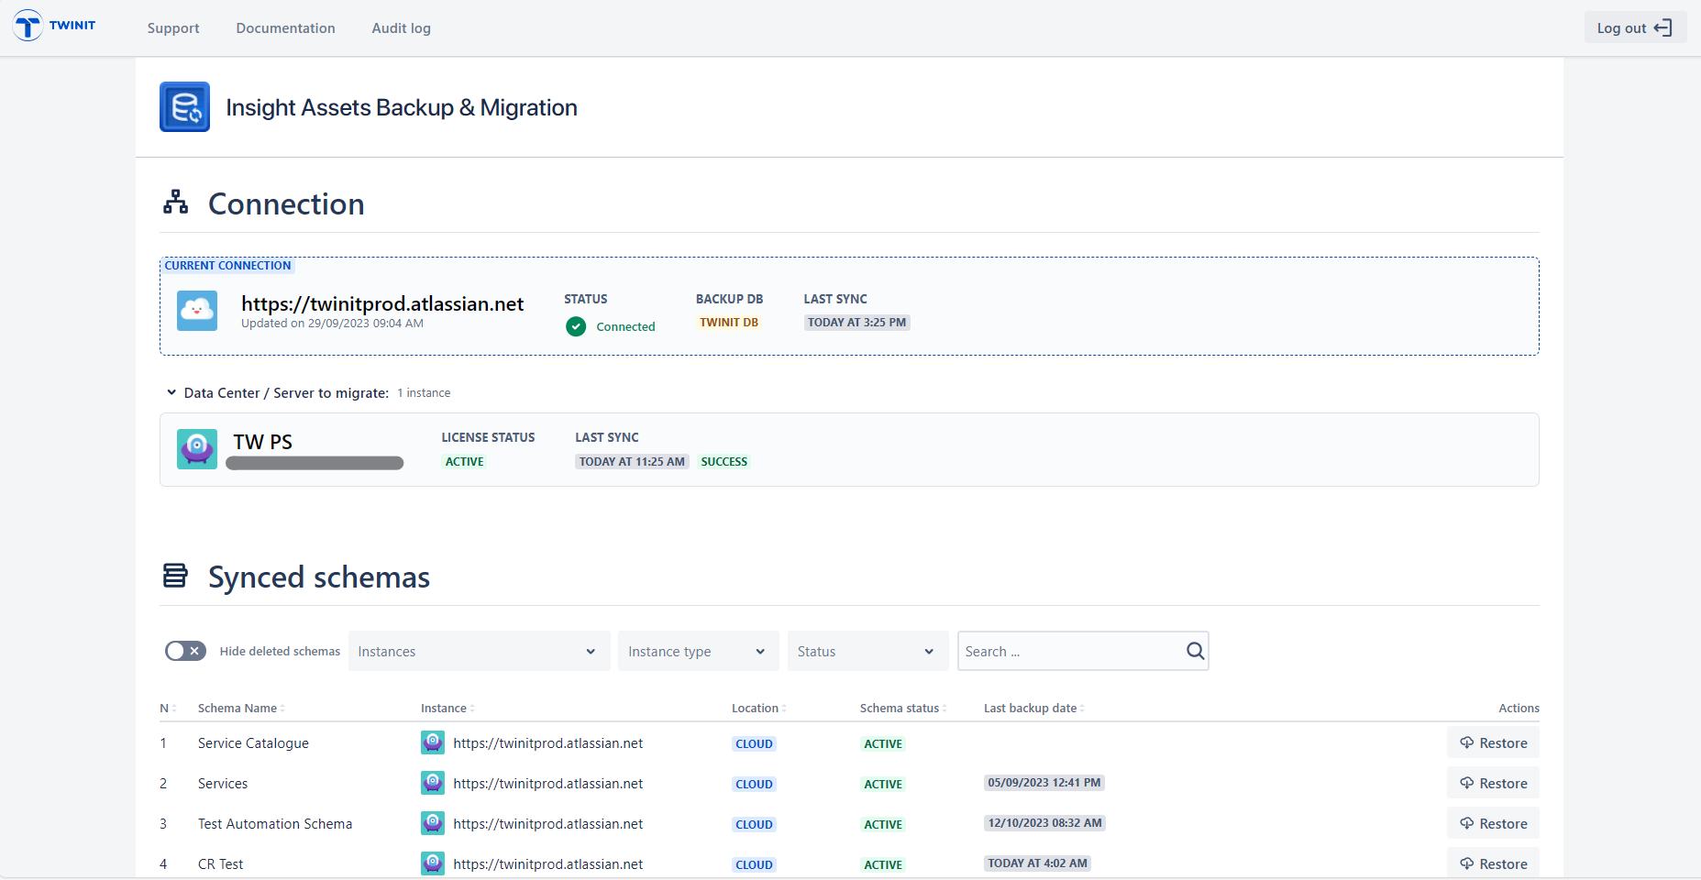Click the Synced schemas database icon
This screenshot has height=880, width=1701.
coord(175,576)
